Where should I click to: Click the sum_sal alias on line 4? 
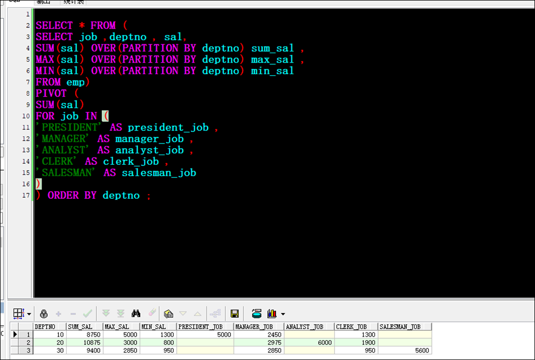coord(273,49)
